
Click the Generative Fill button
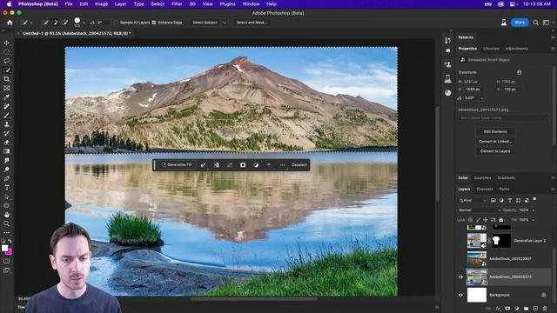click(177, 164)
